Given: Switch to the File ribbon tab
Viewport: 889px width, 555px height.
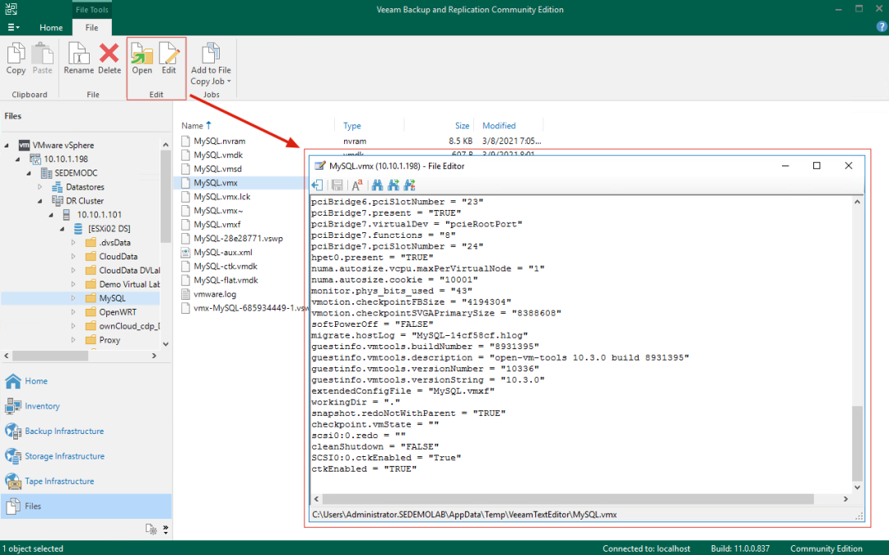Looking at the screenshot, I should (x=92, y=27).
